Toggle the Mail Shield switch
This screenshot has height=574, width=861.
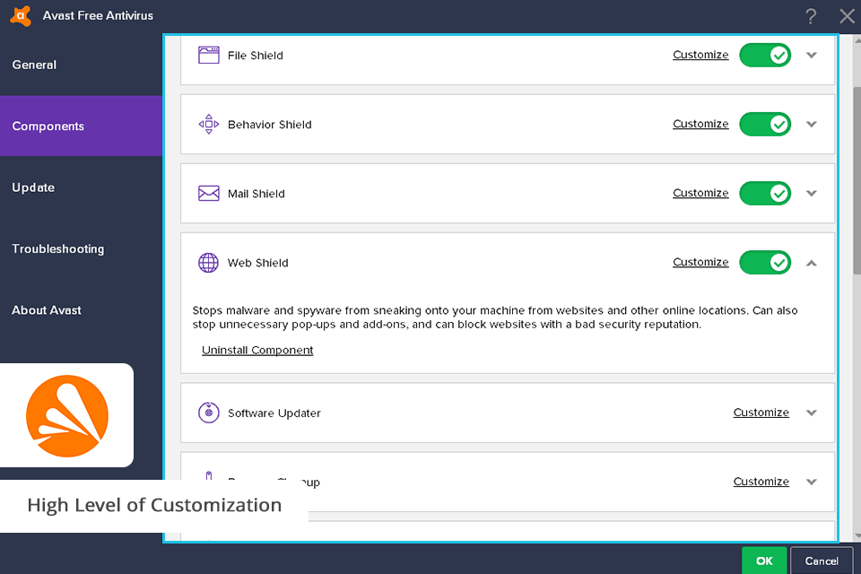click(765, 194)
